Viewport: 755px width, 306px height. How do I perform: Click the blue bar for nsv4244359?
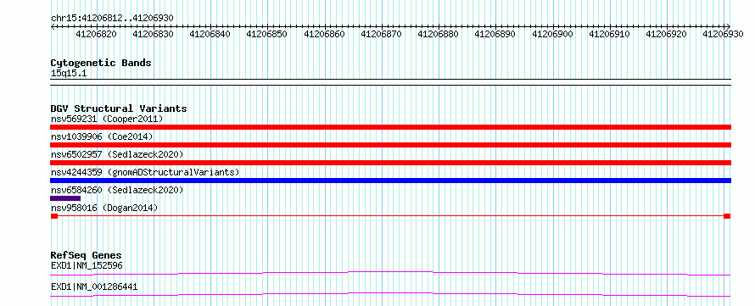click(x=390, y=181)
